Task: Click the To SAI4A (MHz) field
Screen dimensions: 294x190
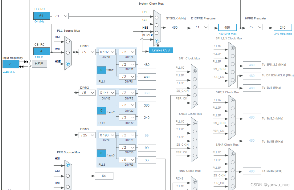Action: tap(252, 171)
